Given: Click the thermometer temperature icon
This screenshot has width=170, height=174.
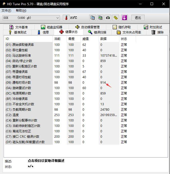Looking at the screenshot, I should (x=66, y=18).
